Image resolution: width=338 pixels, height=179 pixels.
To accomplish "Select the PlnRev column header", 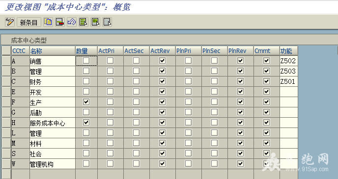I will pyautogui.click(x=241, y=51).
